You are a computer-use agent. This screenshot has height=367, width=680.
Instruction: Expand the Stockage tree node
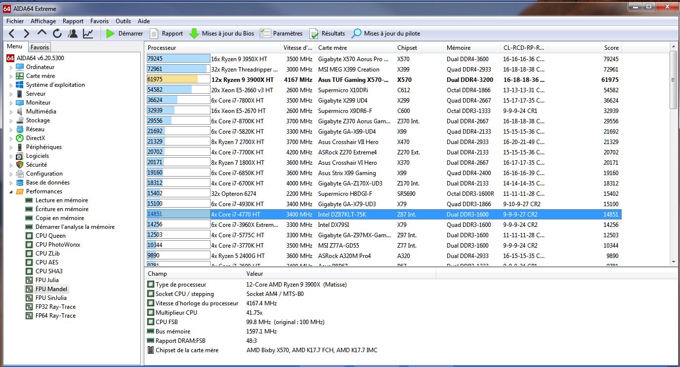pyautogui.click(x=11, y=120)
